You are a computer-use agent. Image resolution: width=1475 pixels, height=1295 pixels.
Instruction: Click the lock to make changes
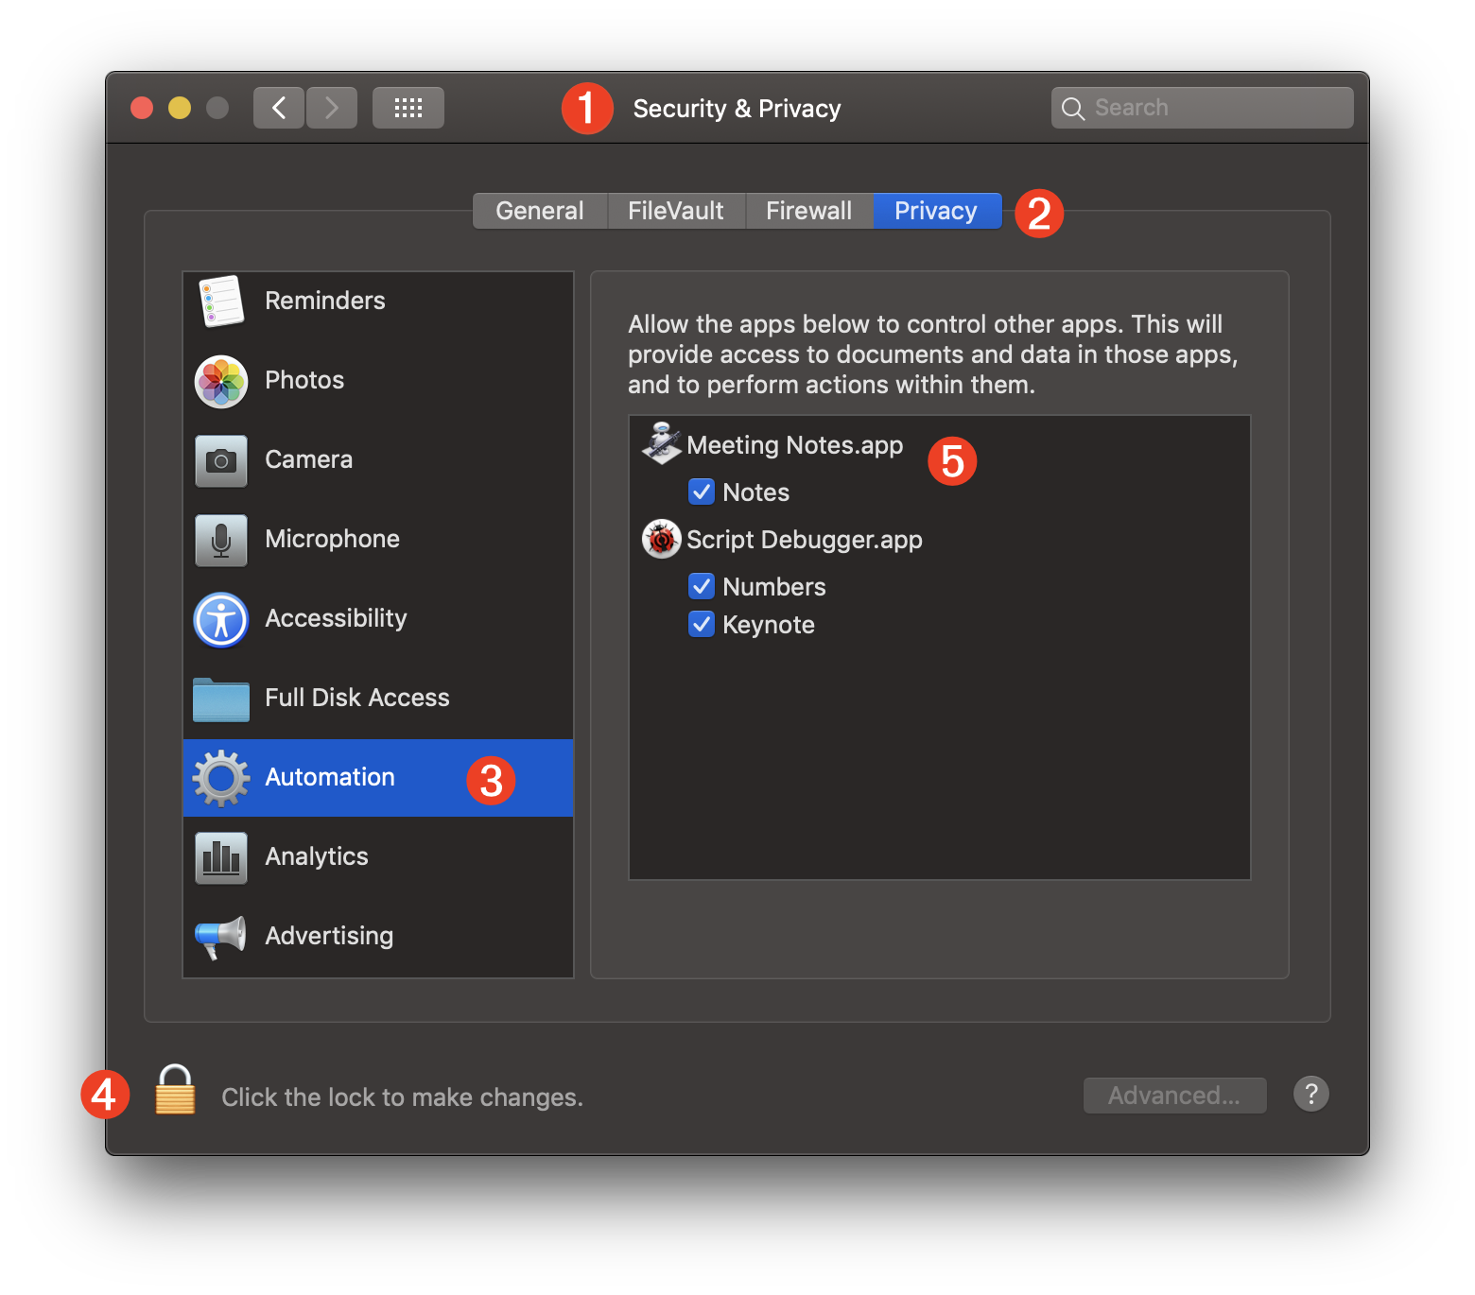coord(174,1095)
